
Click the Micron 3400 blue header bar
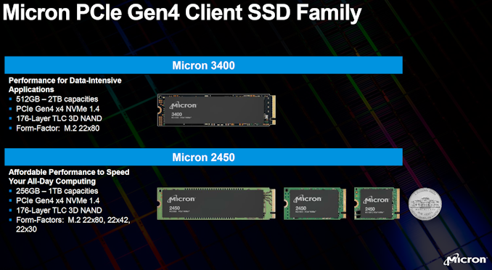203,65
